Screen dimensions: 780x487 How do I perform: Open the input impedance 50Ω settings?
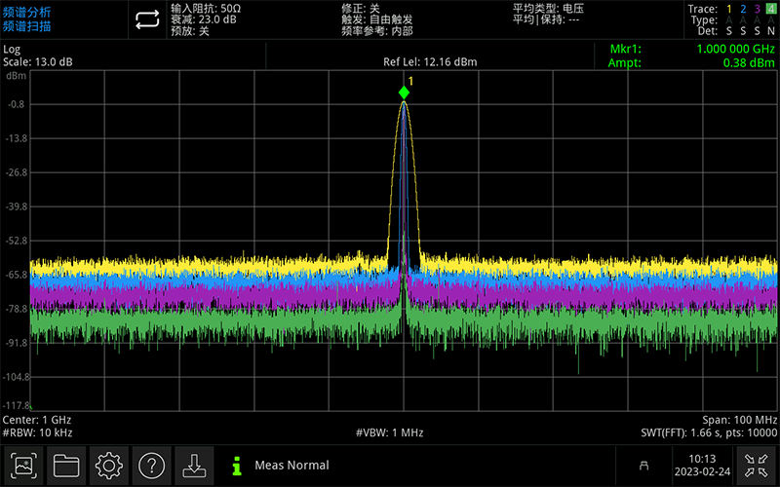(x=205, y=8)
